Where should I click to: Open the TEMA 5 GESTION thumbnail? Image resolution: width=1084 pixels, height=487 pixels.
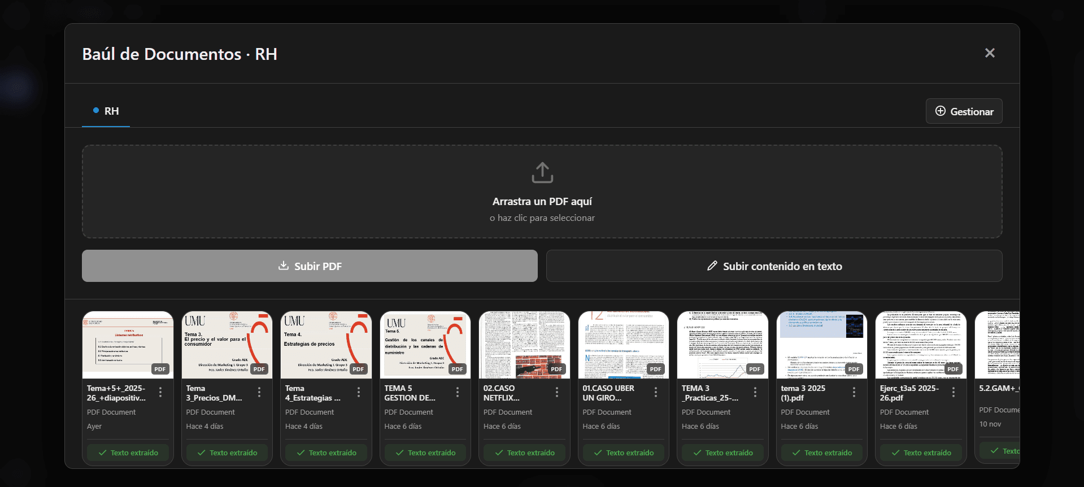point(425,345)
